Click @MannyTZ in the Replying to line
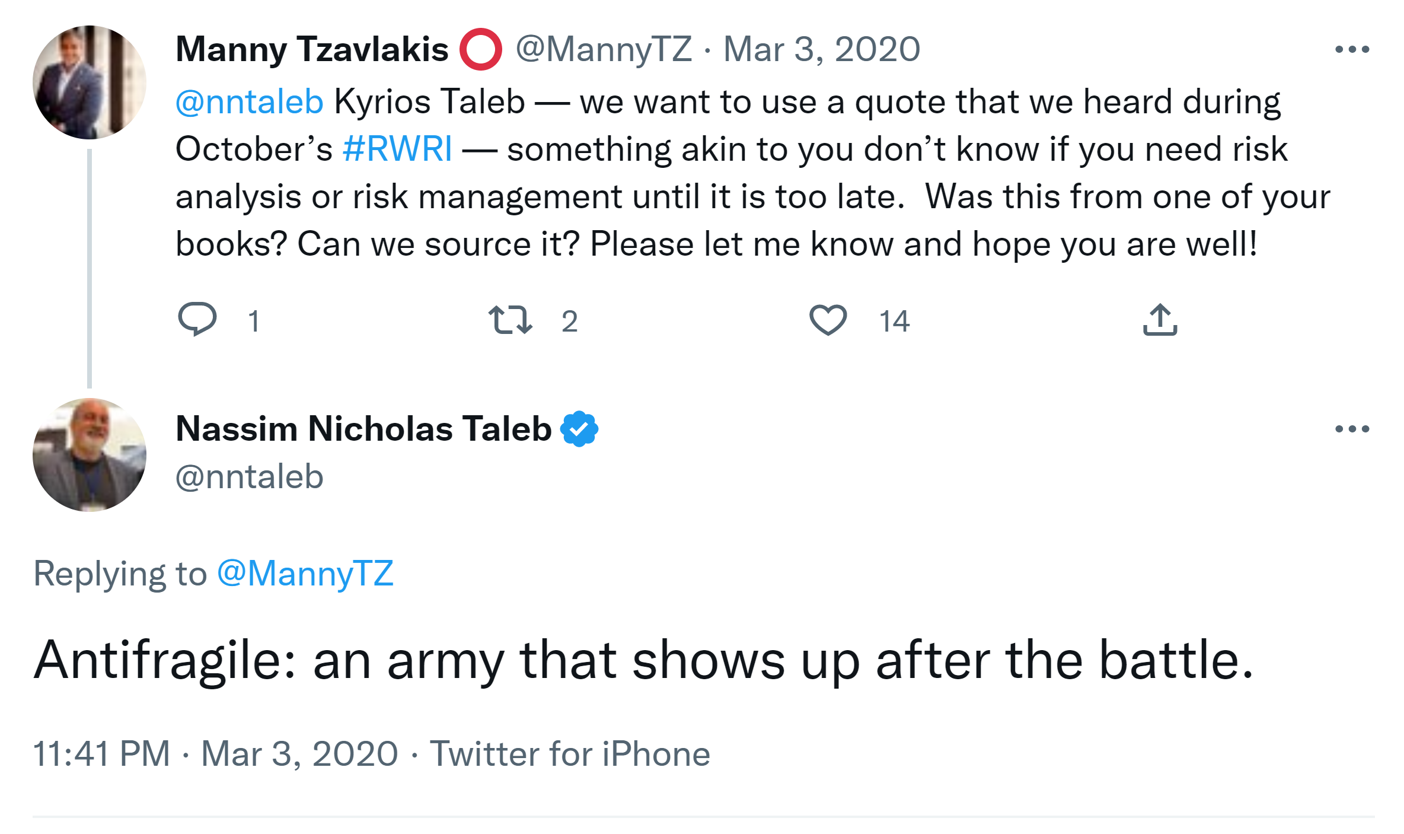This screenshot has width=1404, height=834. pyautogui.click(x=305, y=574)
